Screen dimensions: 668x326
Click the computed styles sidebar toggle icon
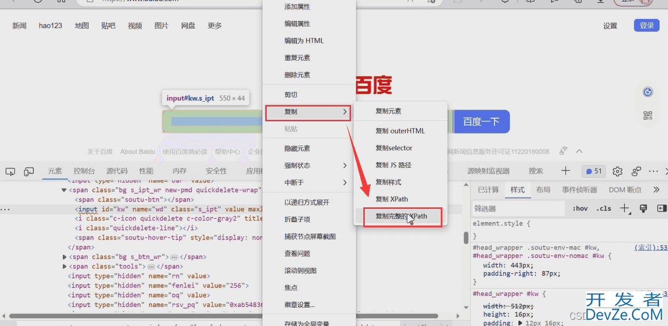(x=662, y=208)
